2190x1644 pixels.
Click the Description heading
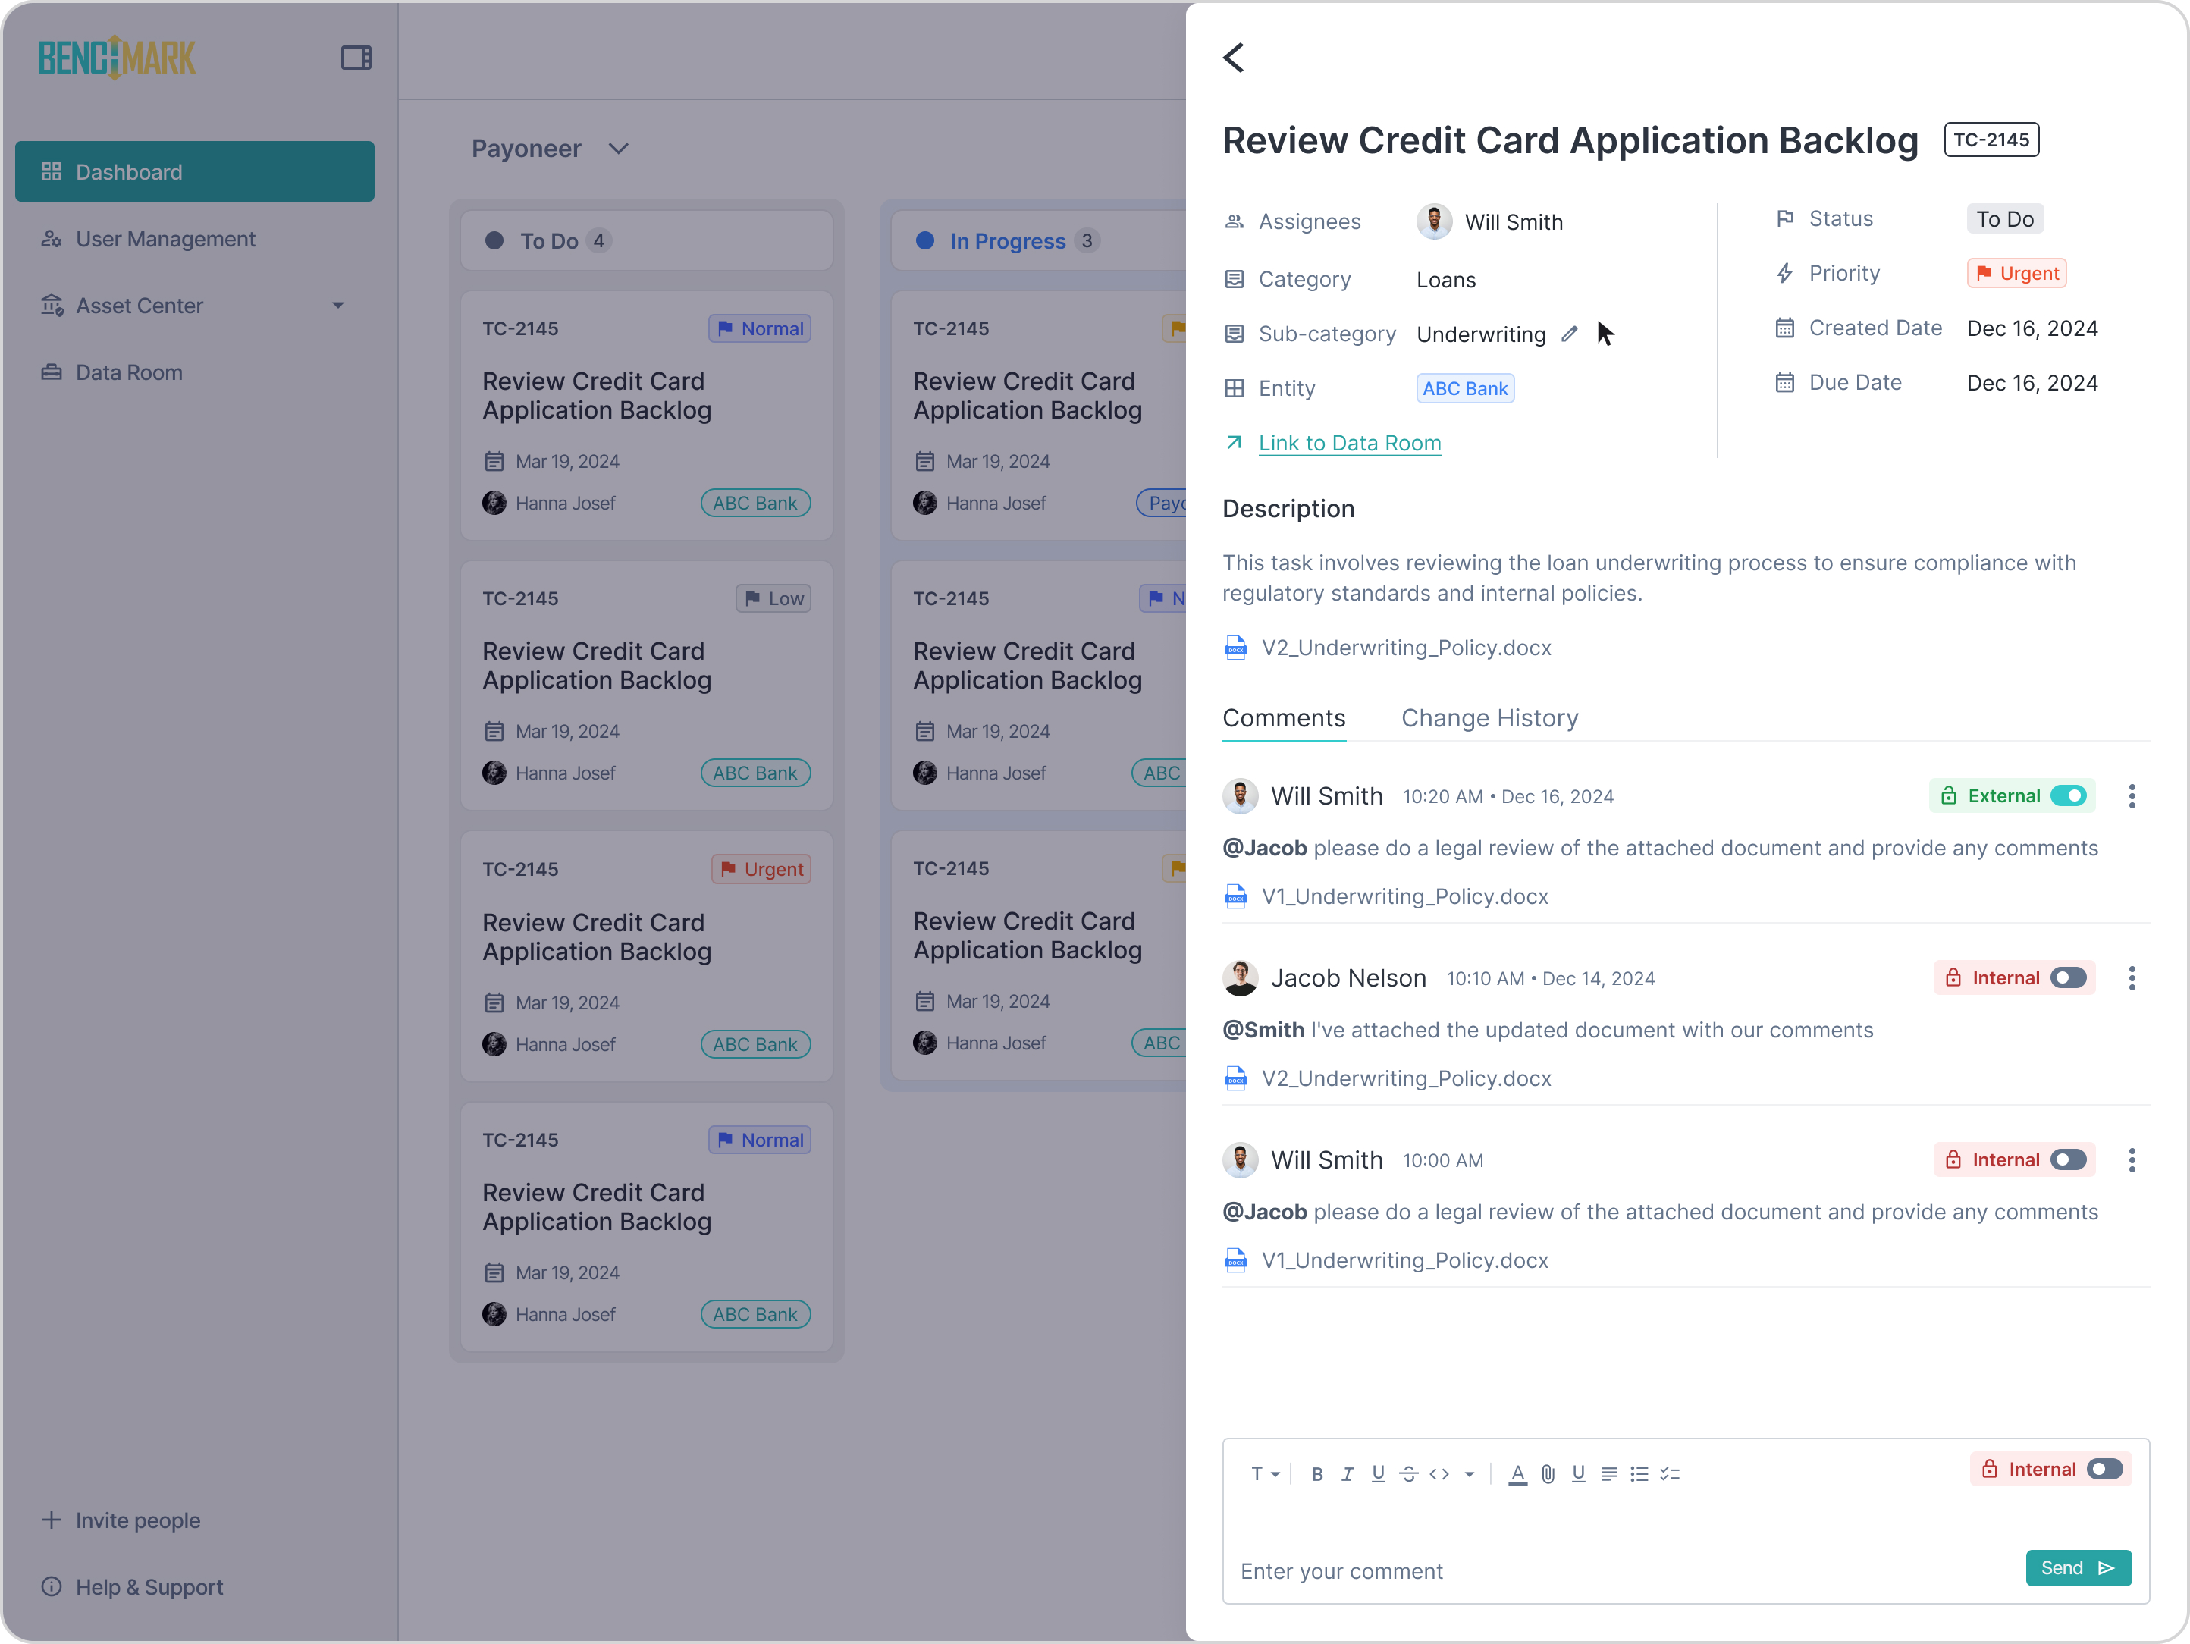[1288, 510]
